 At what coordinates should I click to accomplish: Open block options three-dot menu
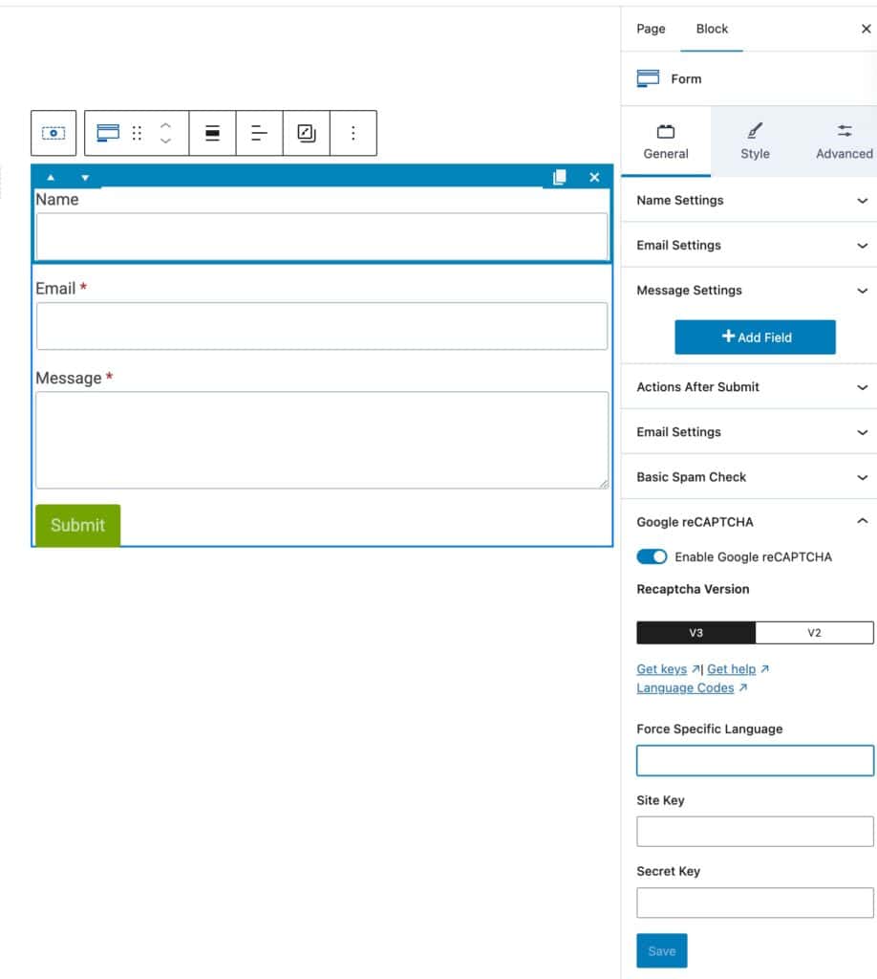(x=353, y=133)
